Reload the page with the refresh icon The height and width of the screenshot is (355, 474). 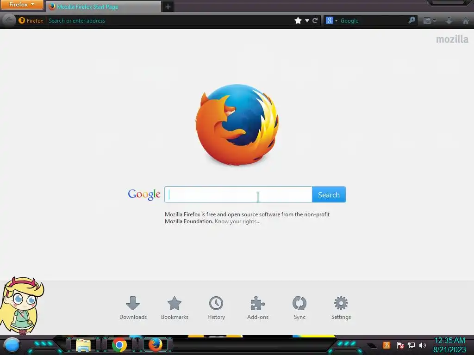pos(315,20)
